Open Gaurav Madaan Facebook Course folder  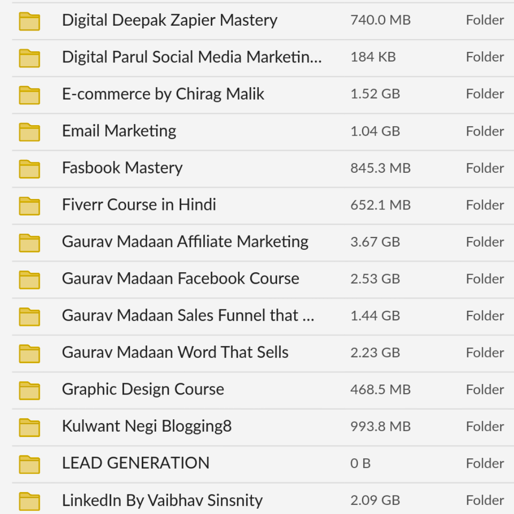(x=181, y=278)
